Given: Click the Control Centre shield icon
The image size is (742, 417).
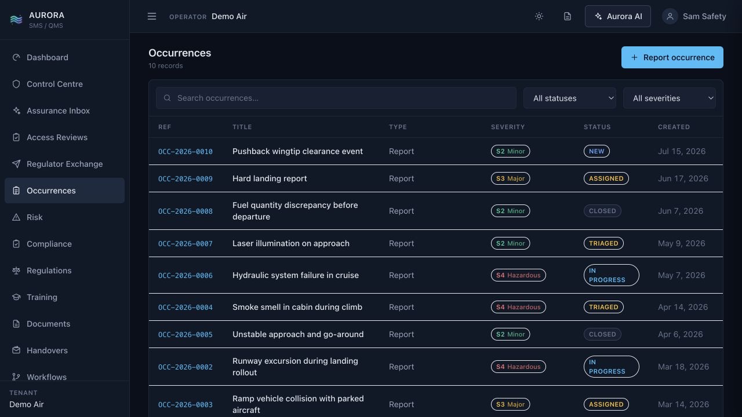Looking at the screenshot, I should pyautogui.click(x=16, y=84).
